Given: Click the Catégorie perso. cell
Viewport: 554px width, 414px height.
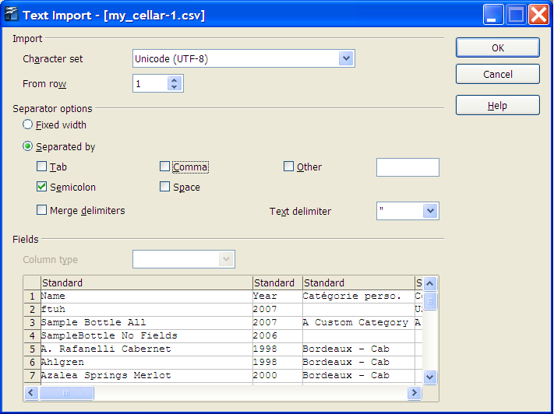Looking at the screenshot, I should 358,296.
